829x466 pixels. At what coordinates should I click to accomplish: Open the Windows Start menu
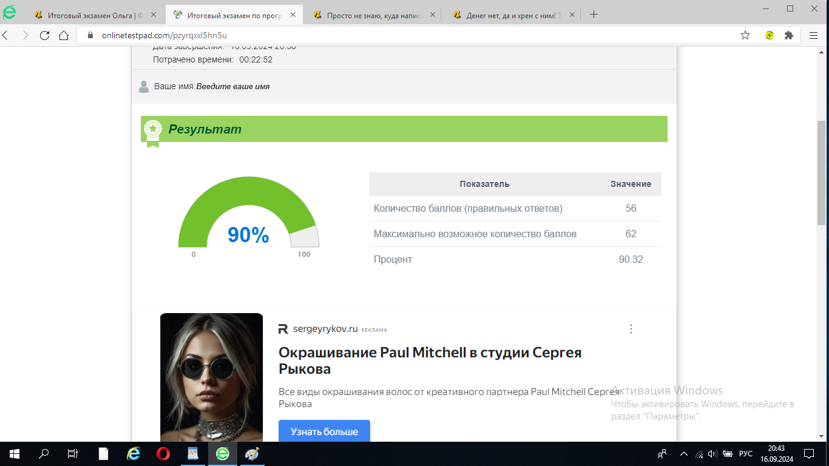(14, 454)
